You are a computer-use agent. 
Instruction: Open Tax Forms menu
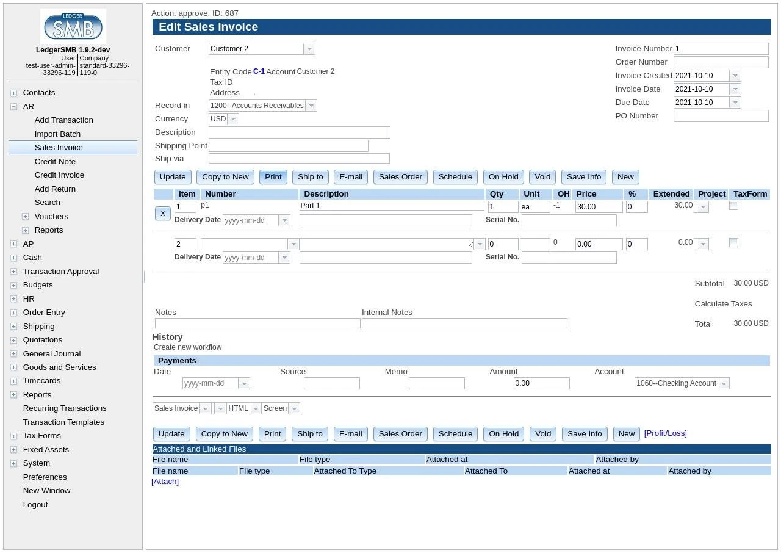[41, 436]
